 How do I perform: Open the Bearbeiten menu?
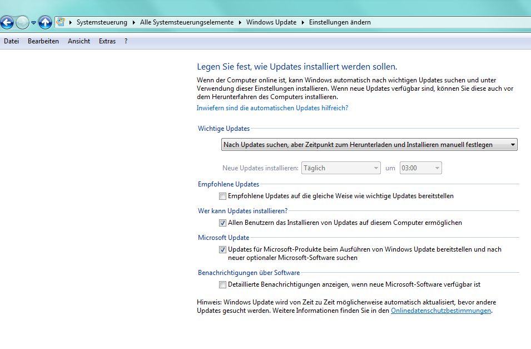tap(43, 41)
